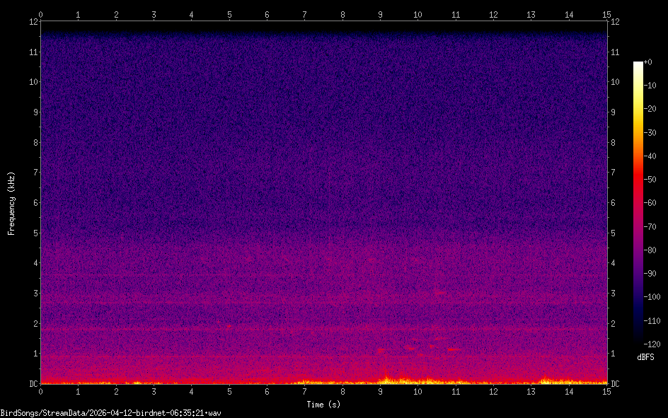Click the DC label on right frequency axis

pyautogui.click(x=616, y=384)
